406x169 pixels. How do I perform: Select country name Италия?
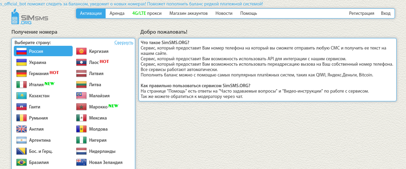coord(36,84)
